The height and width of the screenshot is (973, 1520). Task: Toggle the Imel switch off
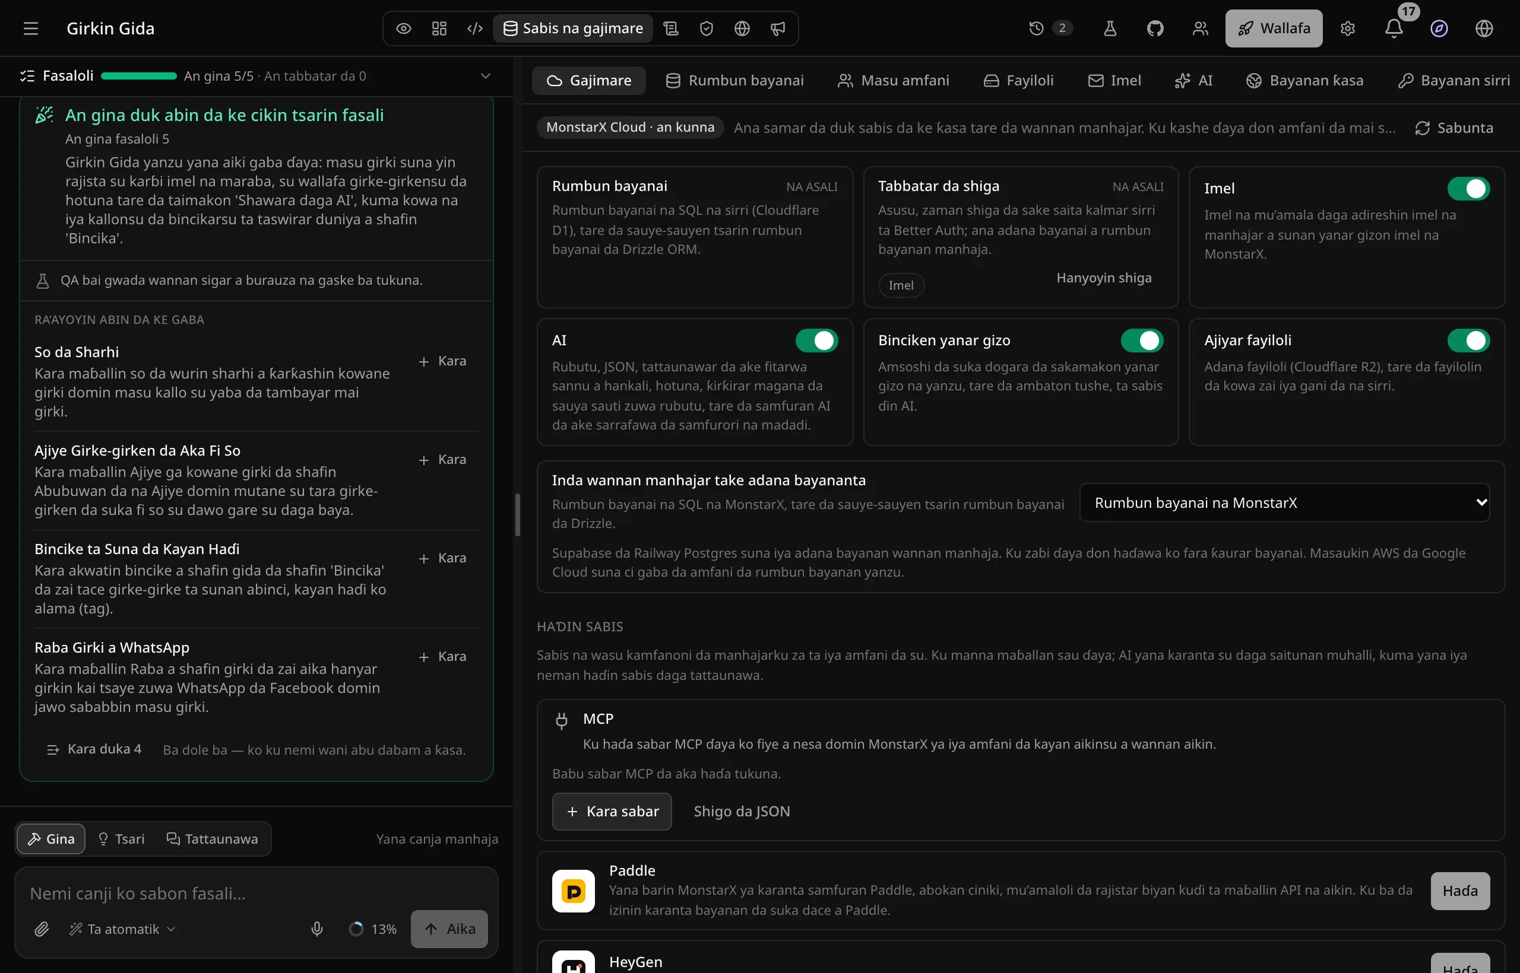[1468, 188]
